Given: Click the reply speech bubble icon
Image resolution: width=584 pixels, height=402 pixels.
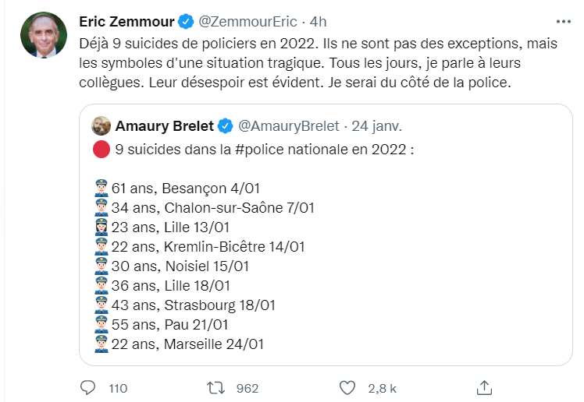Looking at the screenshot, I should [x=88, y=387].
